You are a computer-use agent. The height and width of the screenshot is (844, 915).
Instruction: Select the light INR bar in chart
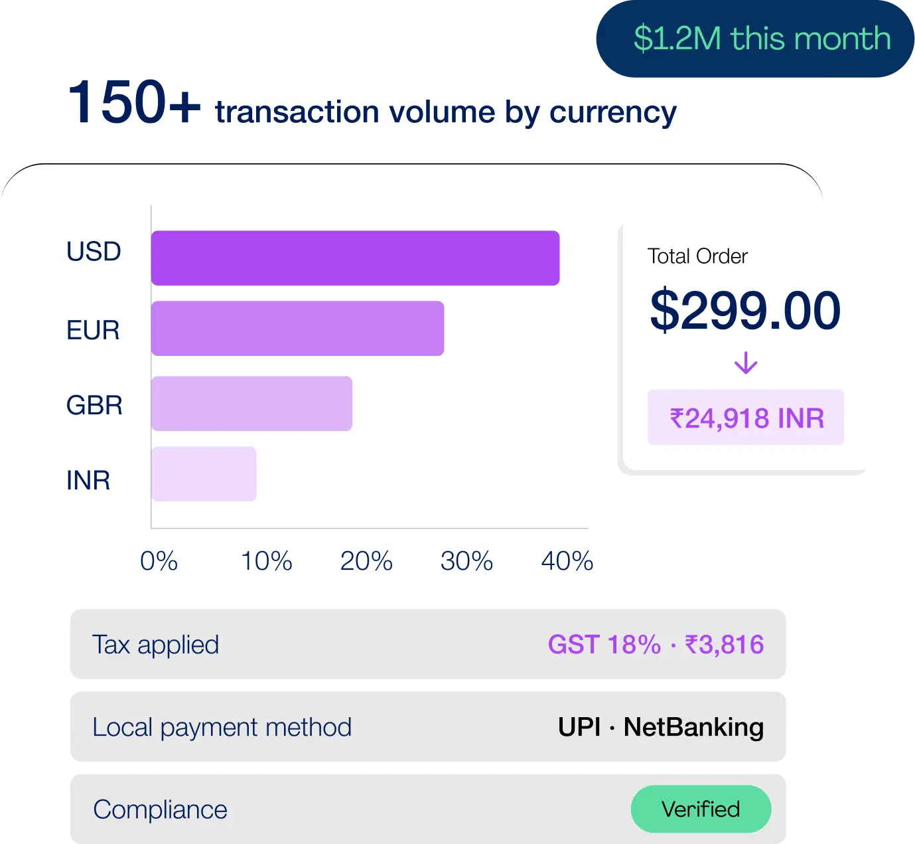(x=204, y=474)
